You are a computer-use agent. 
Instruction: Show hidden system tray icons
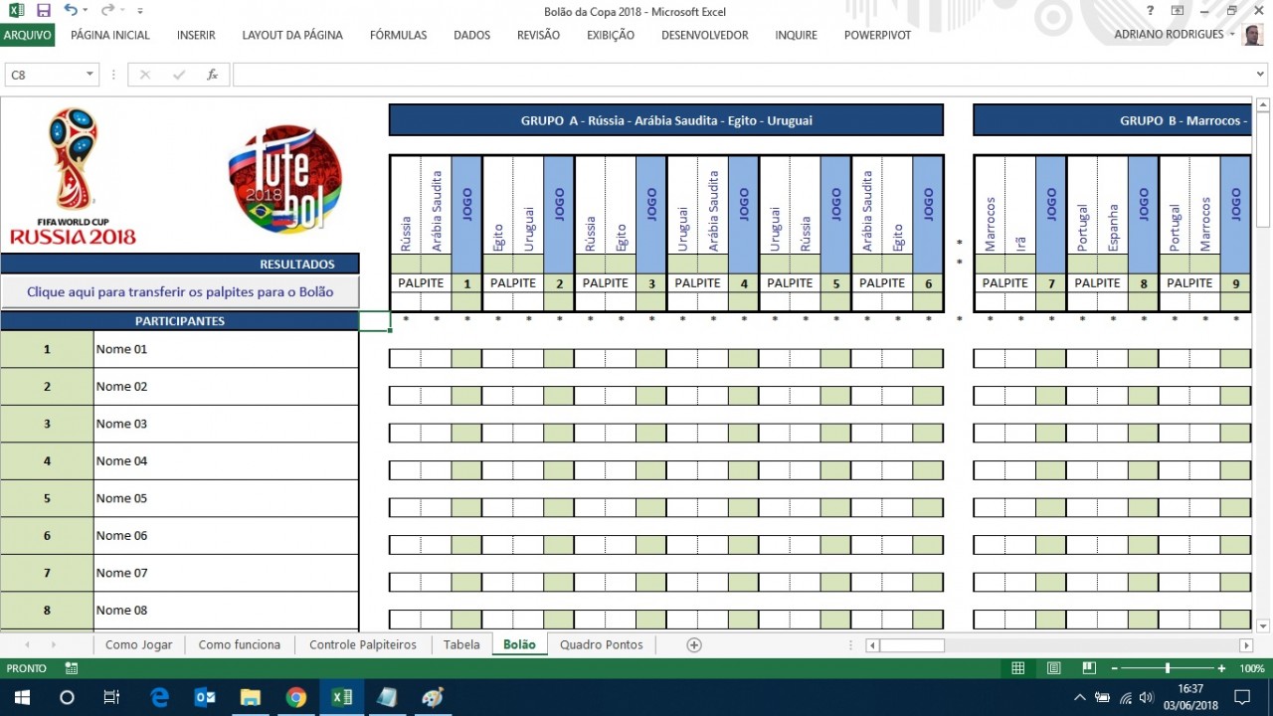tap(1080, 697)
